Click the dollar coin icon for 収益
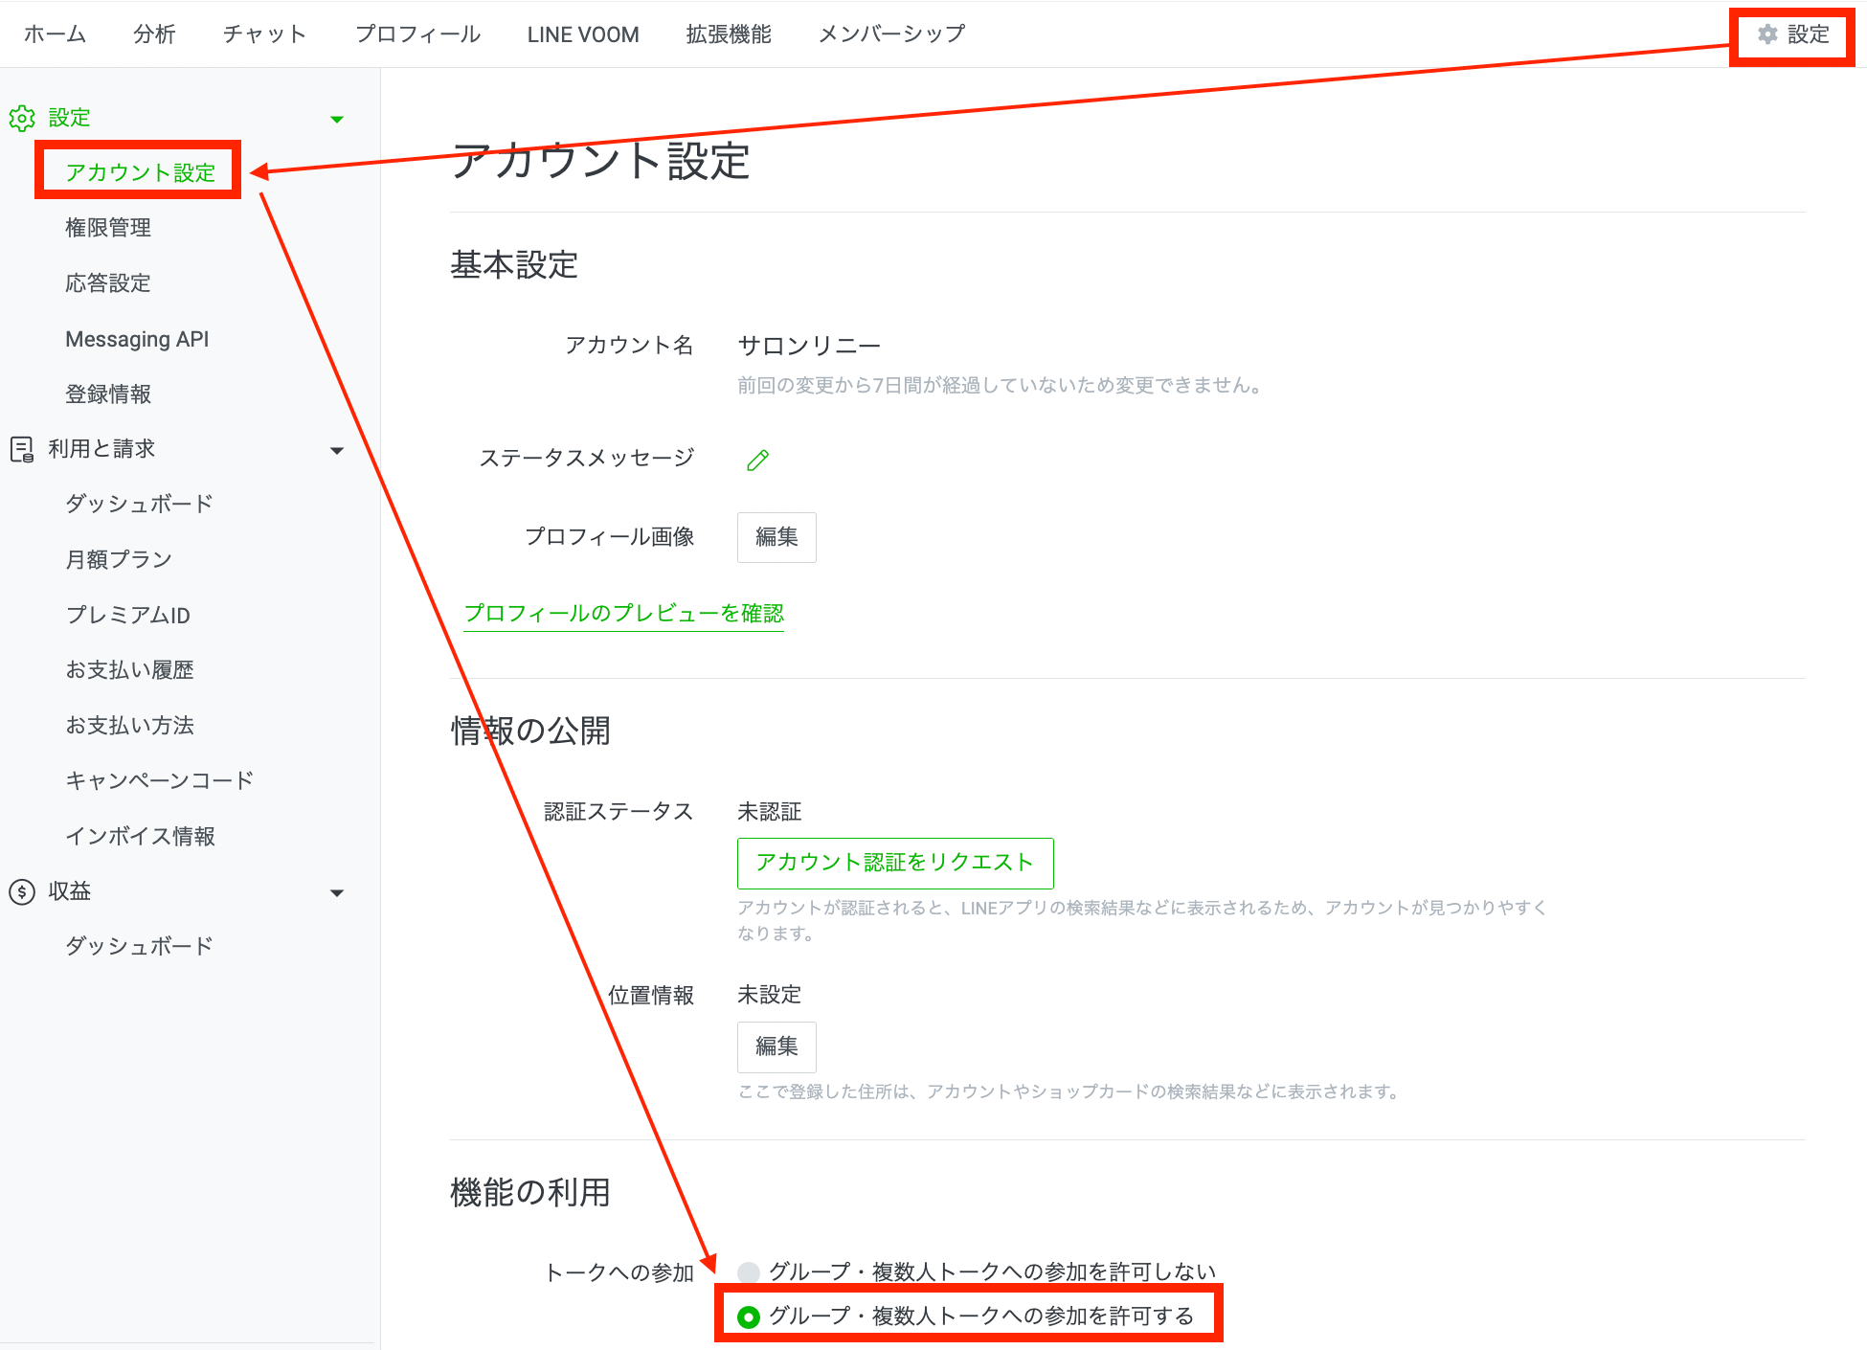 click(21, 892)
